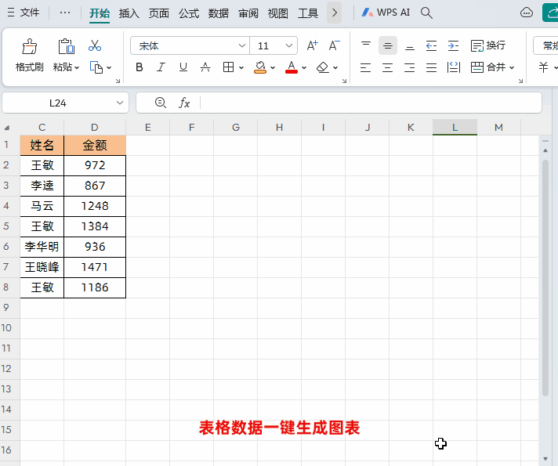Image resolution: width=558 pixels, height=466 pixels.
Task: Increase indent icon
Action: pos(453,45)
